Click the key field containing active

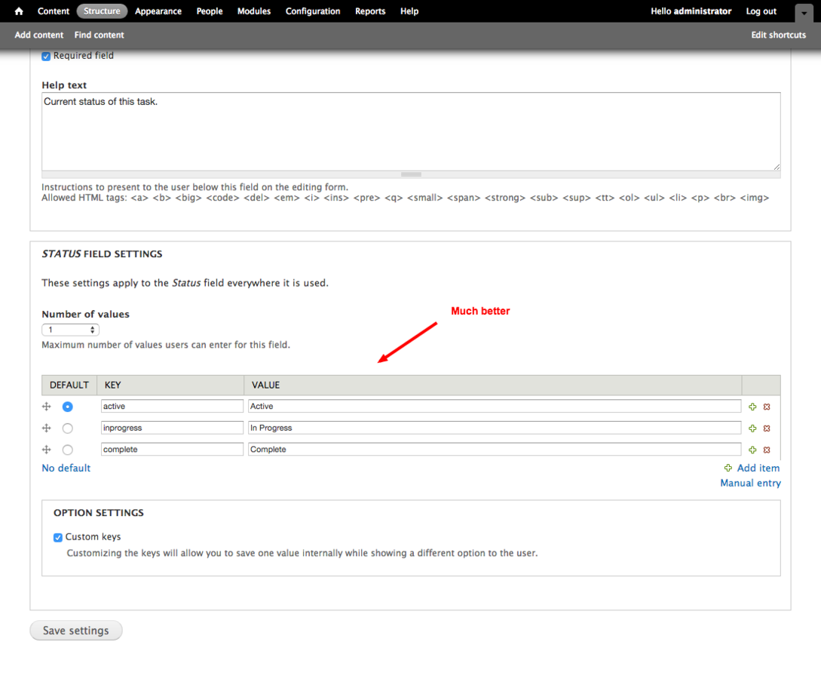[172, 406]
